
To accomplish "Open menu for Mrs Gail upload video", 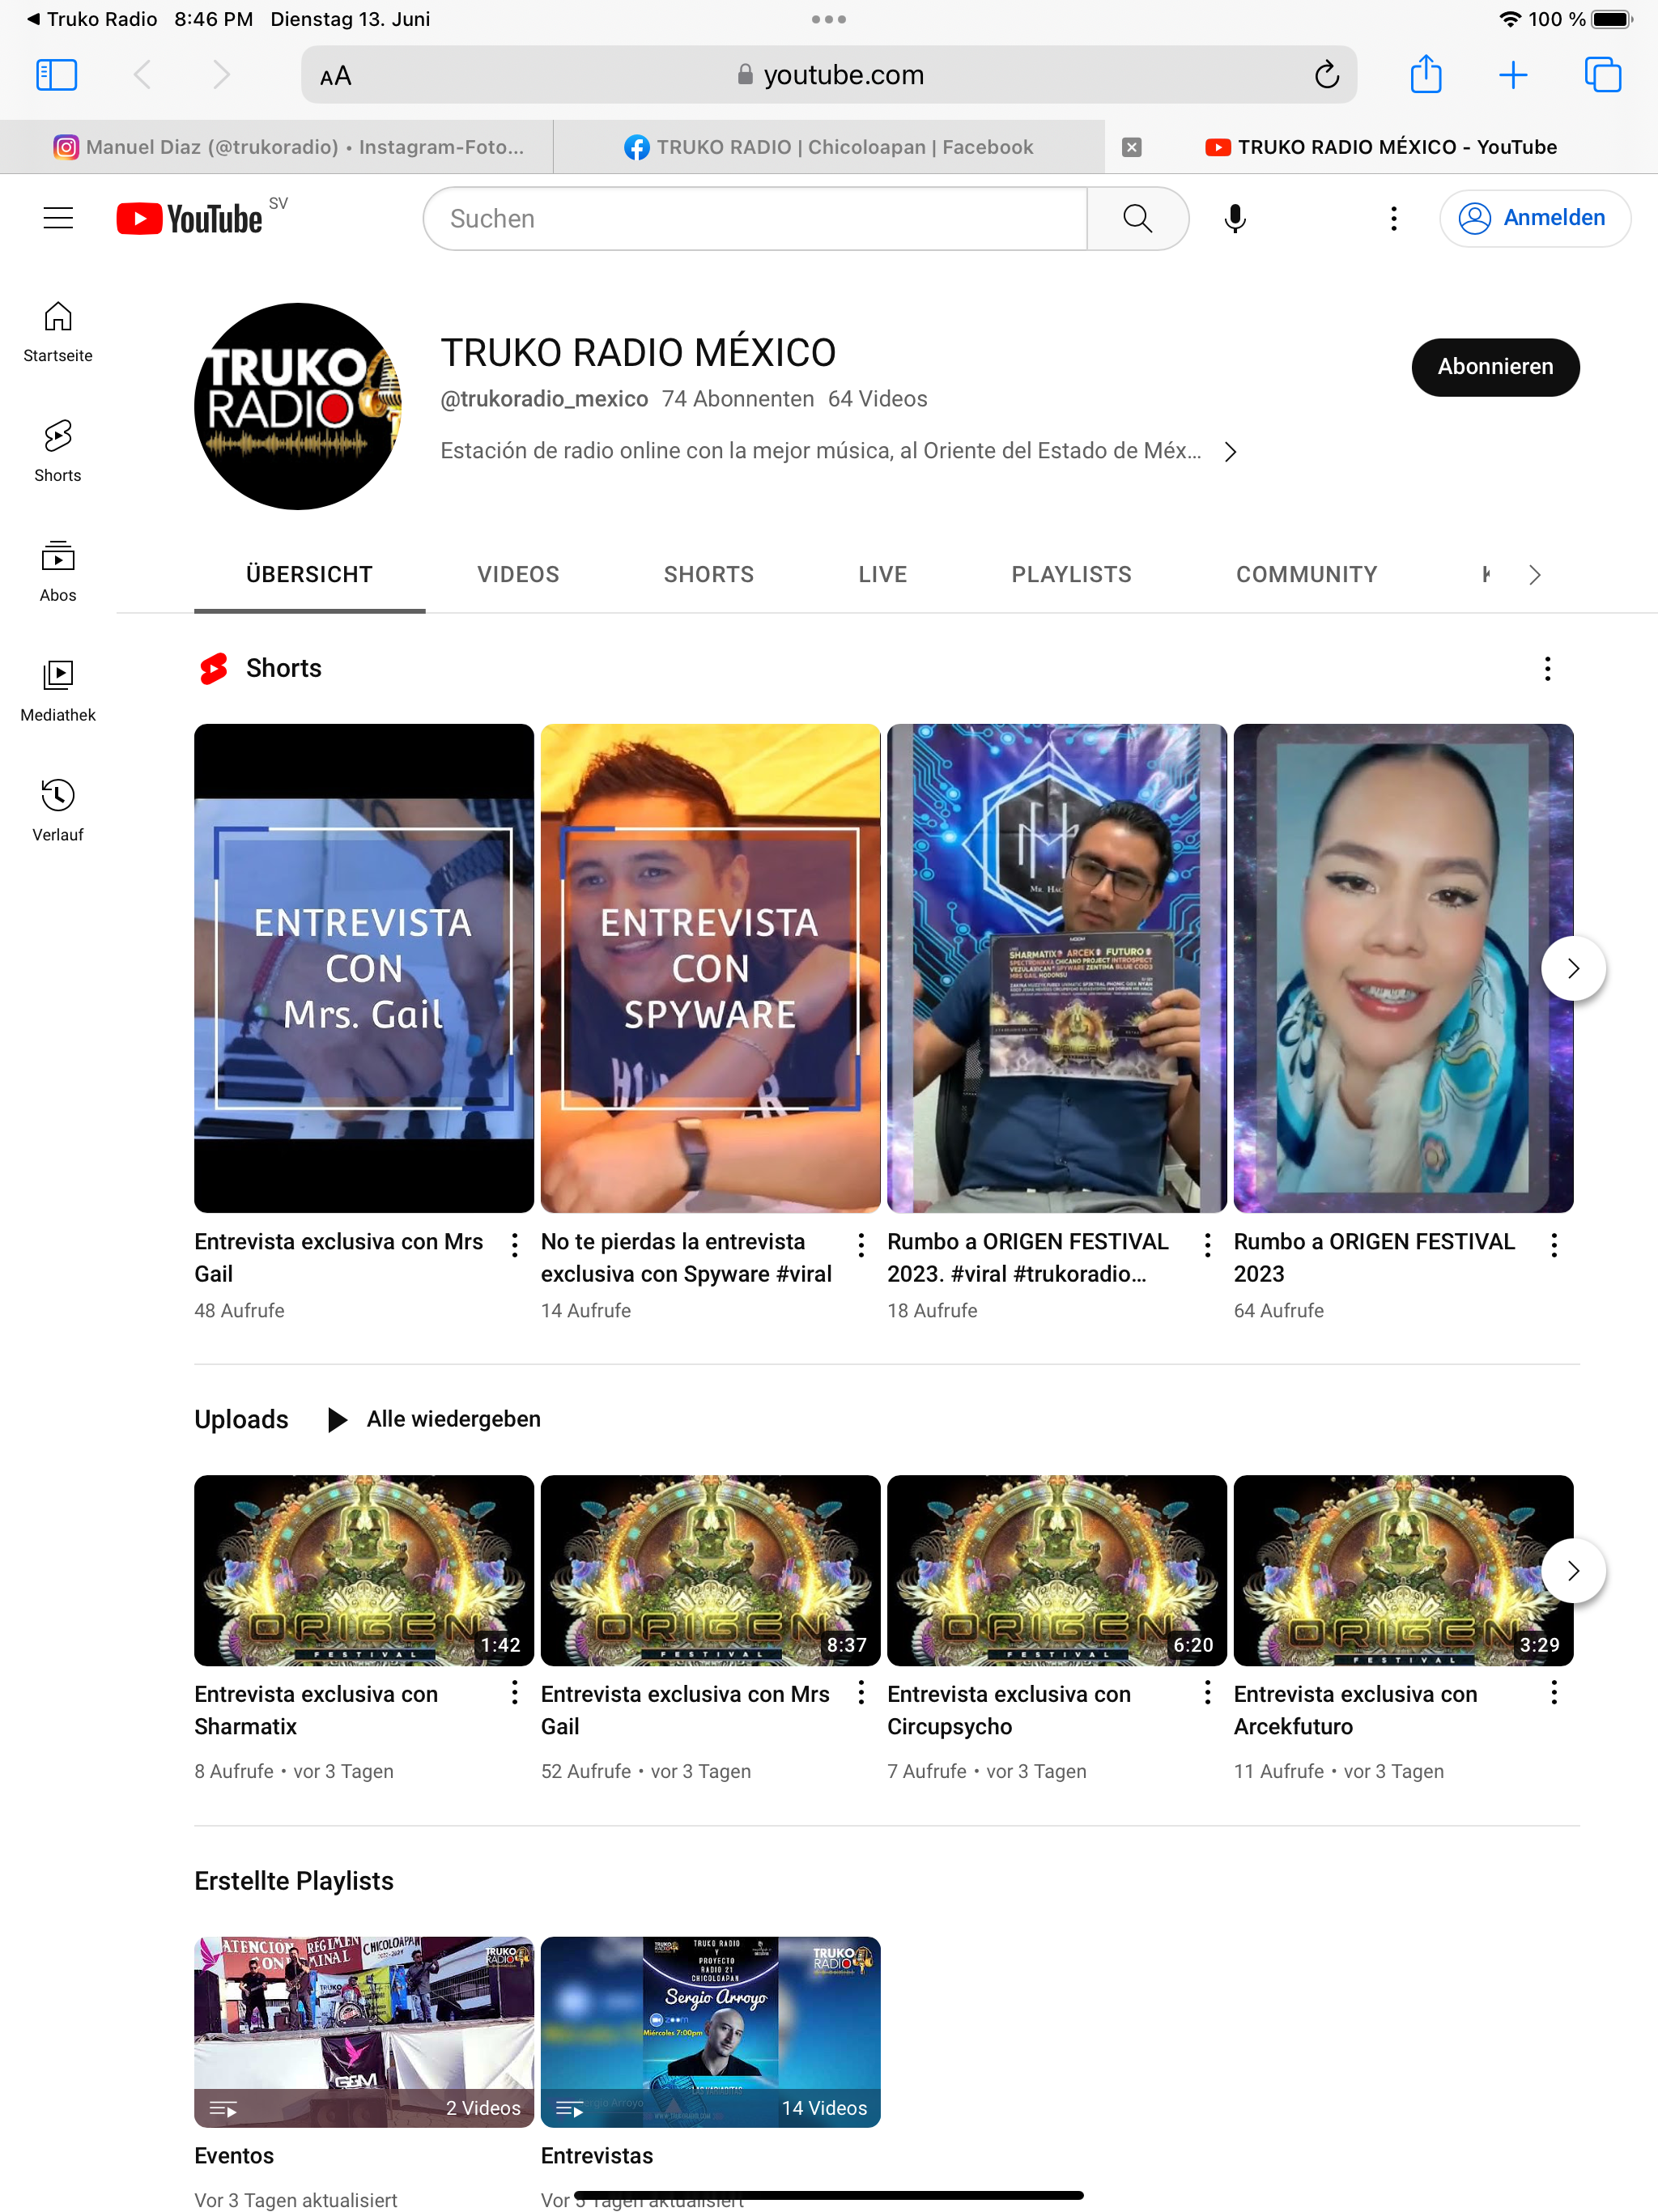I will pyautogui.click(x=861, y=1693).
